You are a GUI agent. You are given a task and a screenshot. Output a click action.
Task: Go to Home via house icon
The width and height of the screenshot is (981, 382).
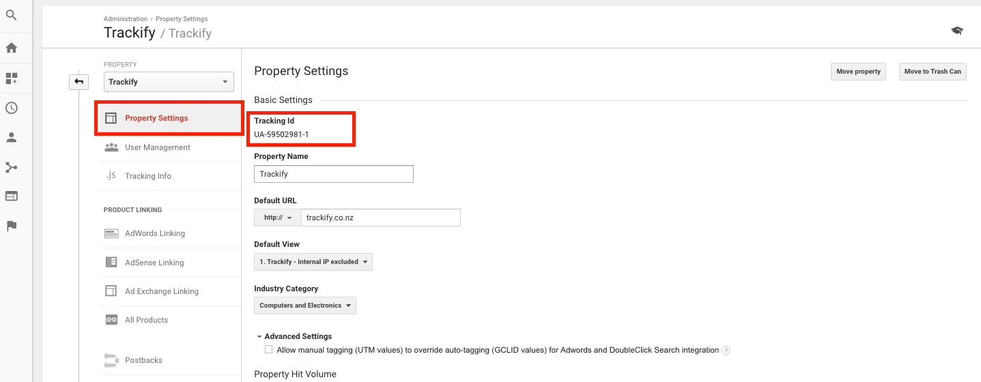[11, 48]
